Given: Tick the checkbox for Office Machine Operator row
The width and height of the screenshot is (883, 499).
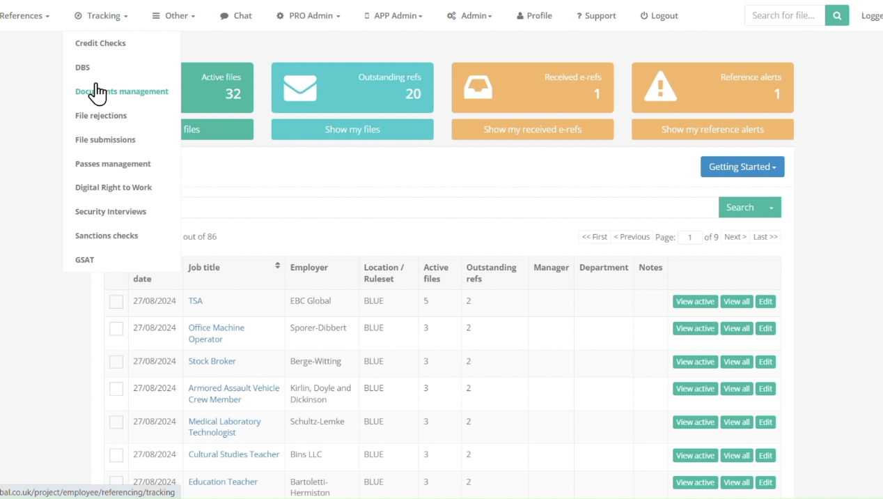Looking at the screenshot, I should [116, 328].
